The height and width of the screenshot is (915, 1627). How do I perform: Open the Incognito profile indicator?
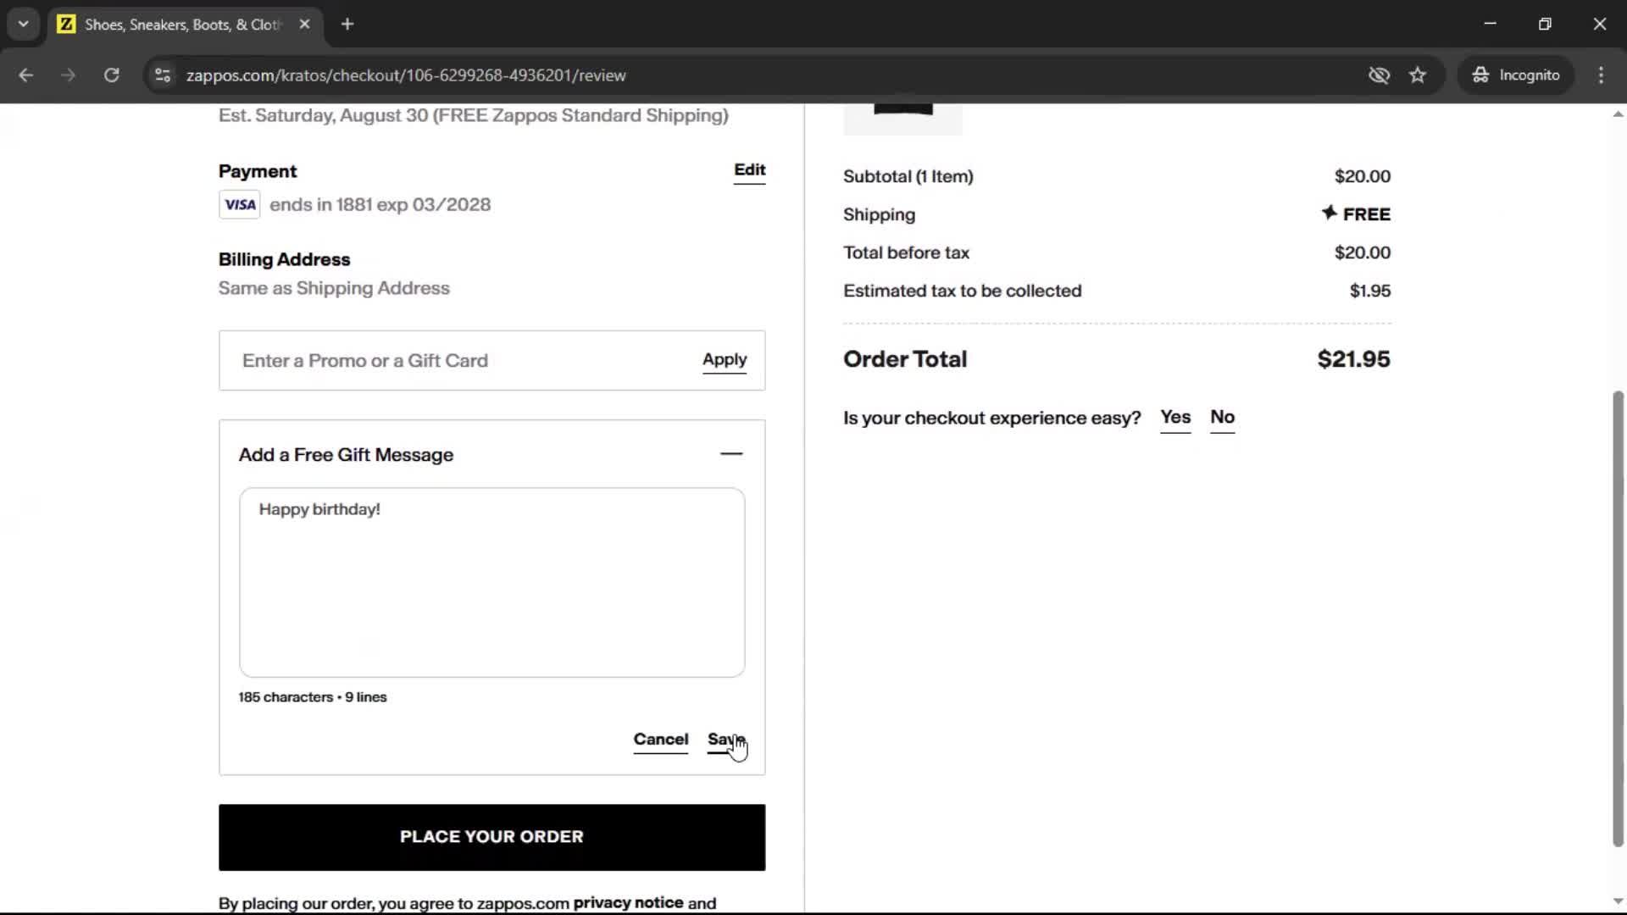(x=1515, y=75)
